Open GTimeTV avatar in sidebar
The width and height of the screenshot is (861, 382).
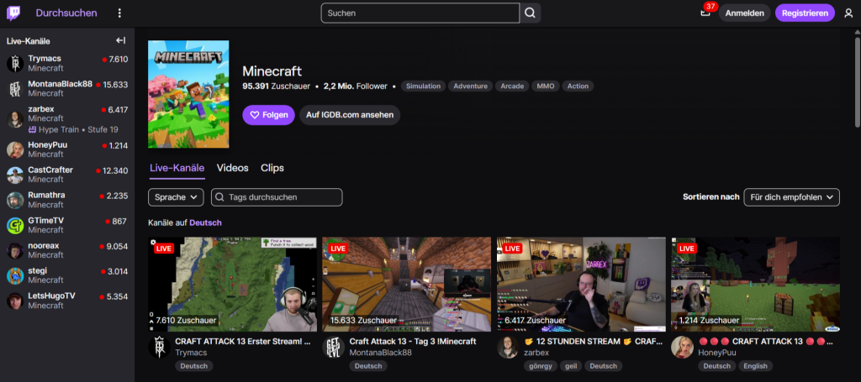pos(15,225)
